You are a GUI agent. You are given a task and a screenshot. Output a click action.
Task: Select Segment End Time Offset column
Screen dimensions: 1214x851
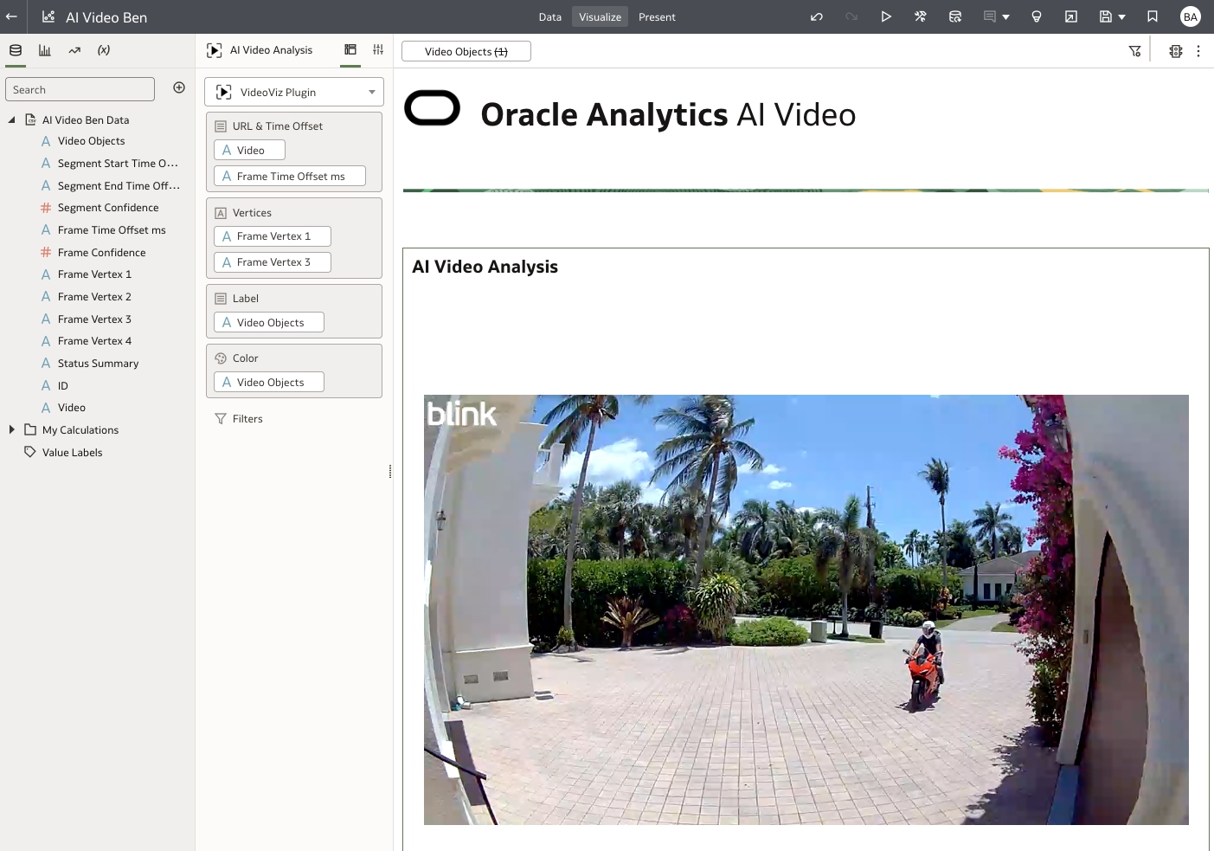pyautogui.click(x=118, y=186)
